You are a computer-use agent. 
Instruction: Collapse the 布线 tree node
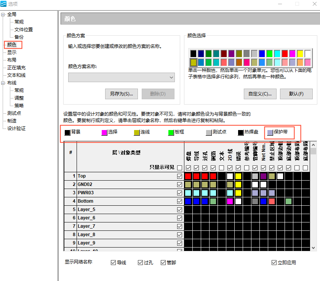tap(3, 83)
